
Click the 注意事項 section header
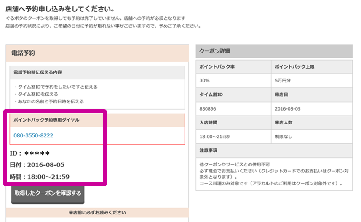coord(274,151)
